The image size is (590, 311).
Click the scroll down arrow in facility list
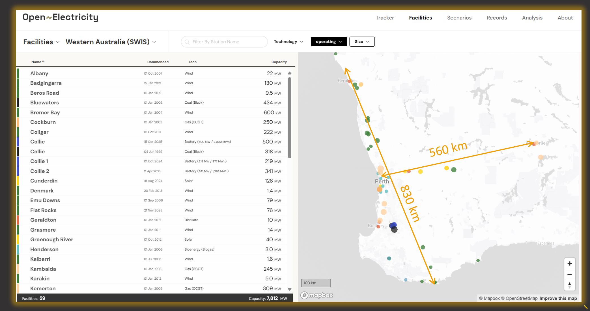coord(290,289)
